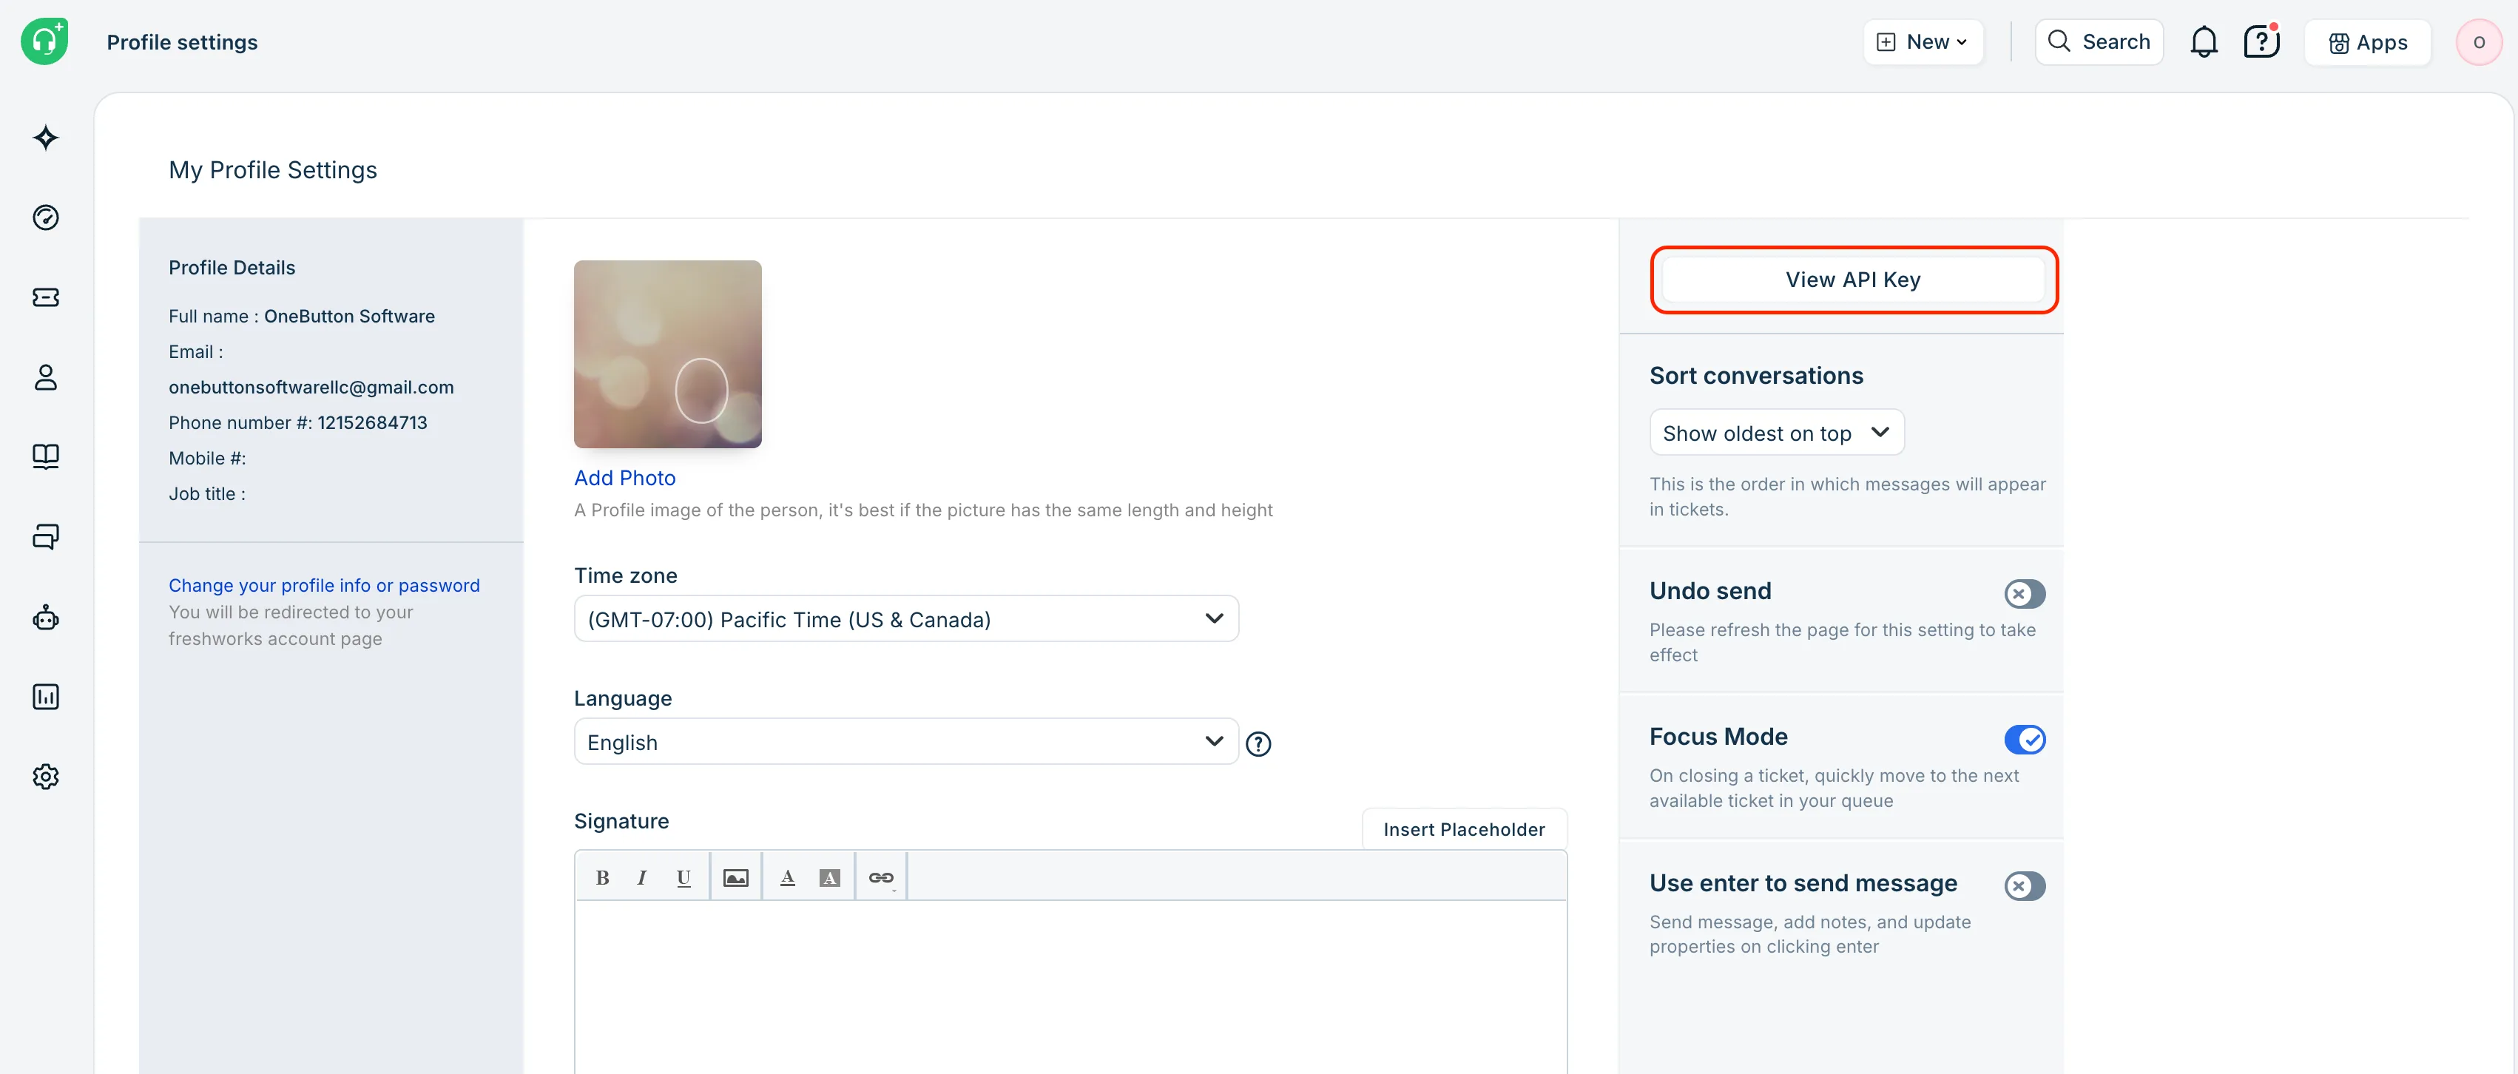Enable Use enter to send message
2518x1074 pixels.
point(2025,885)
